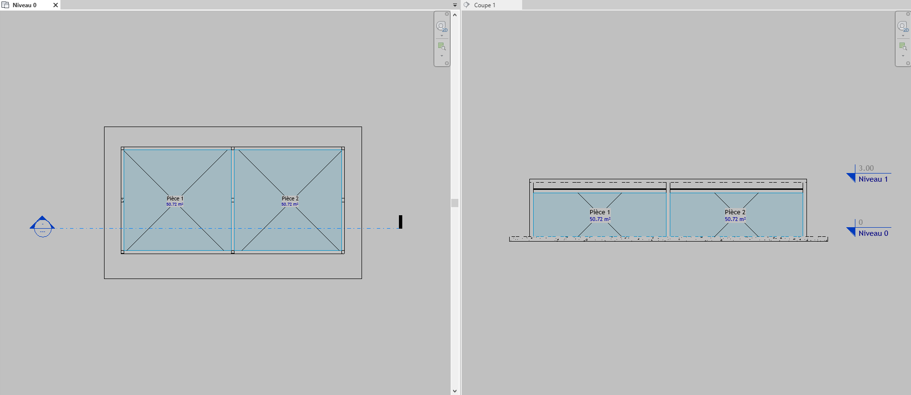This screenshot has height=395, width=911.
Task: Switch to the Coupe 1 tab
Action: pyautogui.click(x=484, y=5)
